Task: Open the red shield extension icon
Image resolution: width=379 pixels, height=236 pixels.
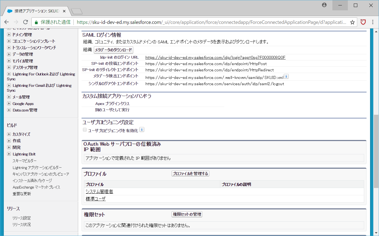Action: 363,22
